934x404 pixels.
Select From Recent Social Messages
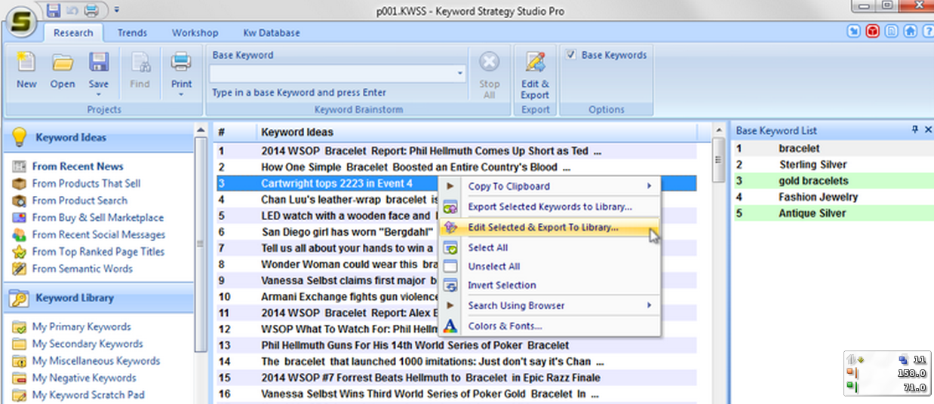(x=98, y=234)
